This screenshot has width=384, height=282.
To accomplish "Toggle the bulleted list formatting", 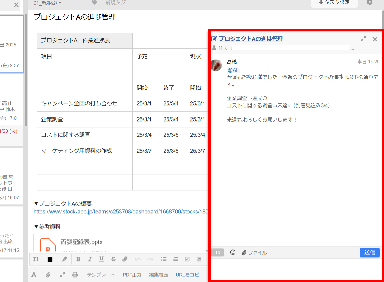I will point(164,259).
